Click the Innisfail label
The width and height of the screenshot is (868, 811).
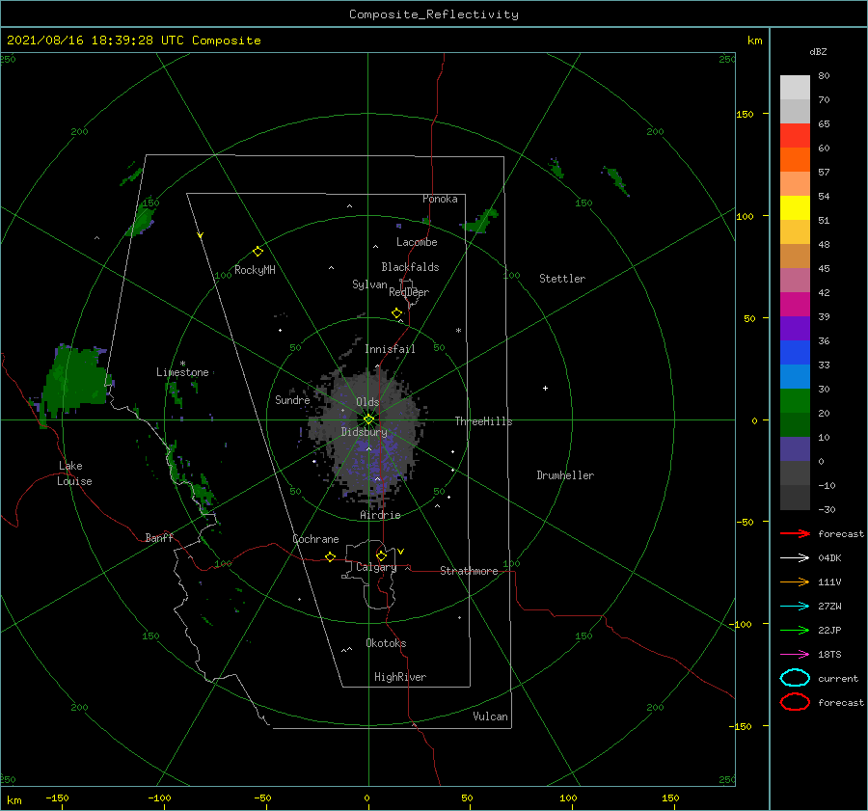pyautogui.click(x=390, y=349)
